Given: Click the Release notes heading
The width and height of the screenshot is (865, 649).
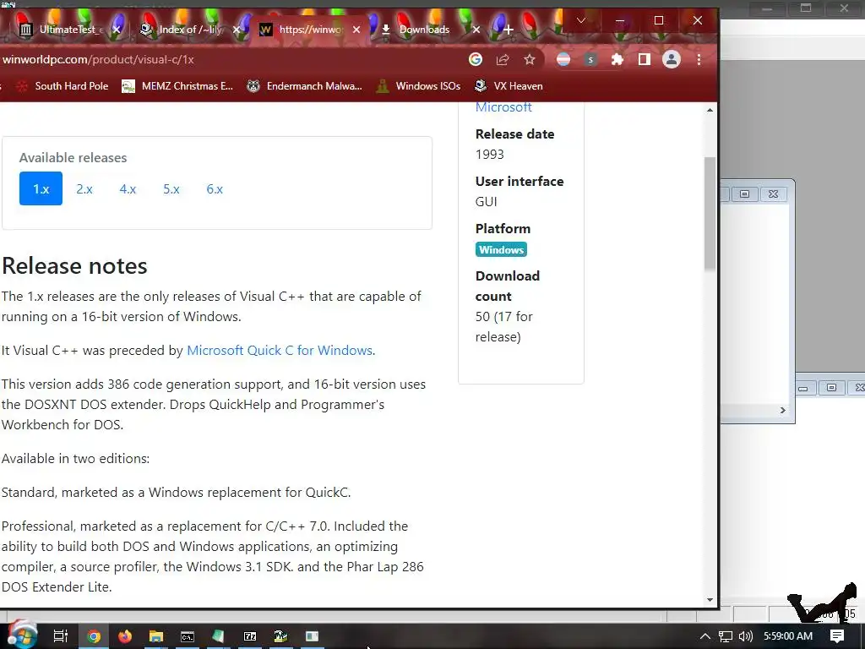Looking at the screenshot, I should pyautogui.click(x=74, y=266).
